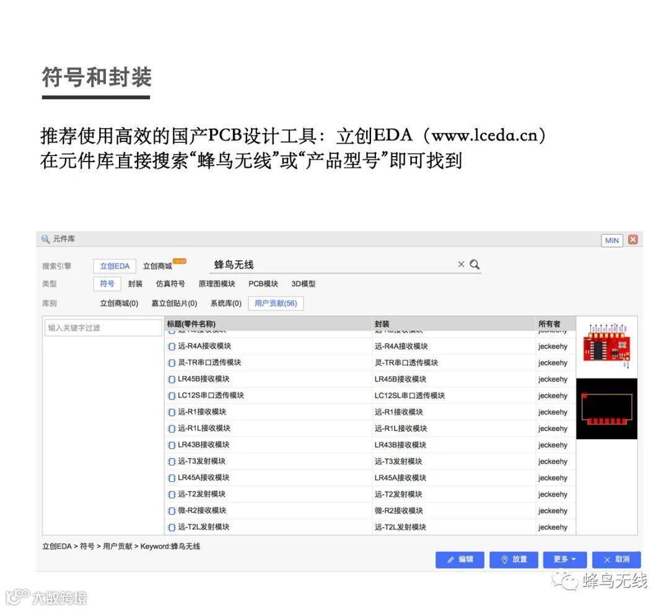This screenshot has height=610, width=669.
Task: Click title text 微-R2接收模块
Action: click(x=202, y=510)
